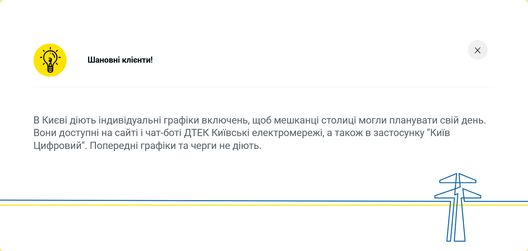
Task: Click the empty area inside the modal card
Action: 215,168
